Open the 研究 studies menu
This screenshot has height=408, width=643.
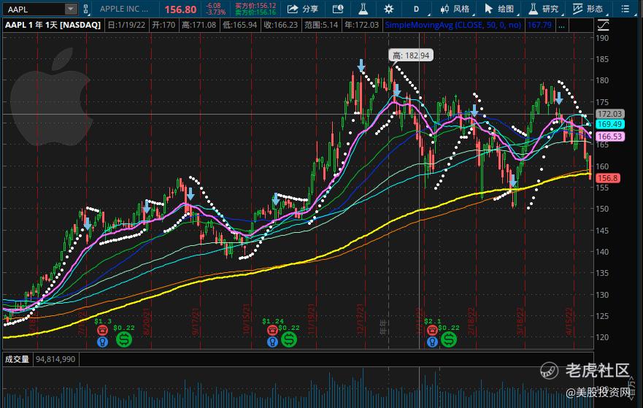544,9
